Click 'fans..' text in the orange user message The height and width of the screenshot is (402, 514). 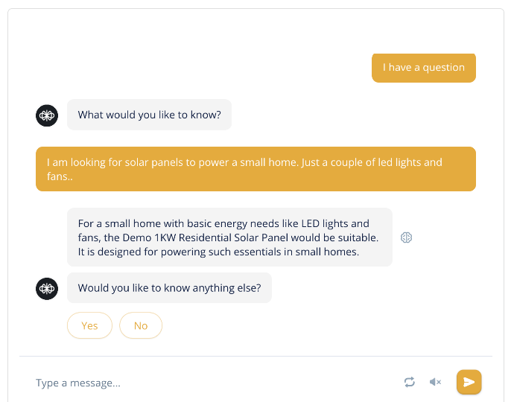point(60,176)
